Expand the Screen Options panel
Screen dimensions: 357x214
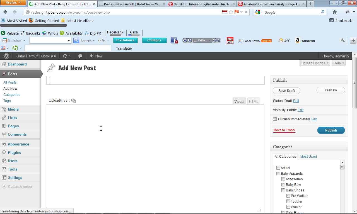click(x=315, y=63)
